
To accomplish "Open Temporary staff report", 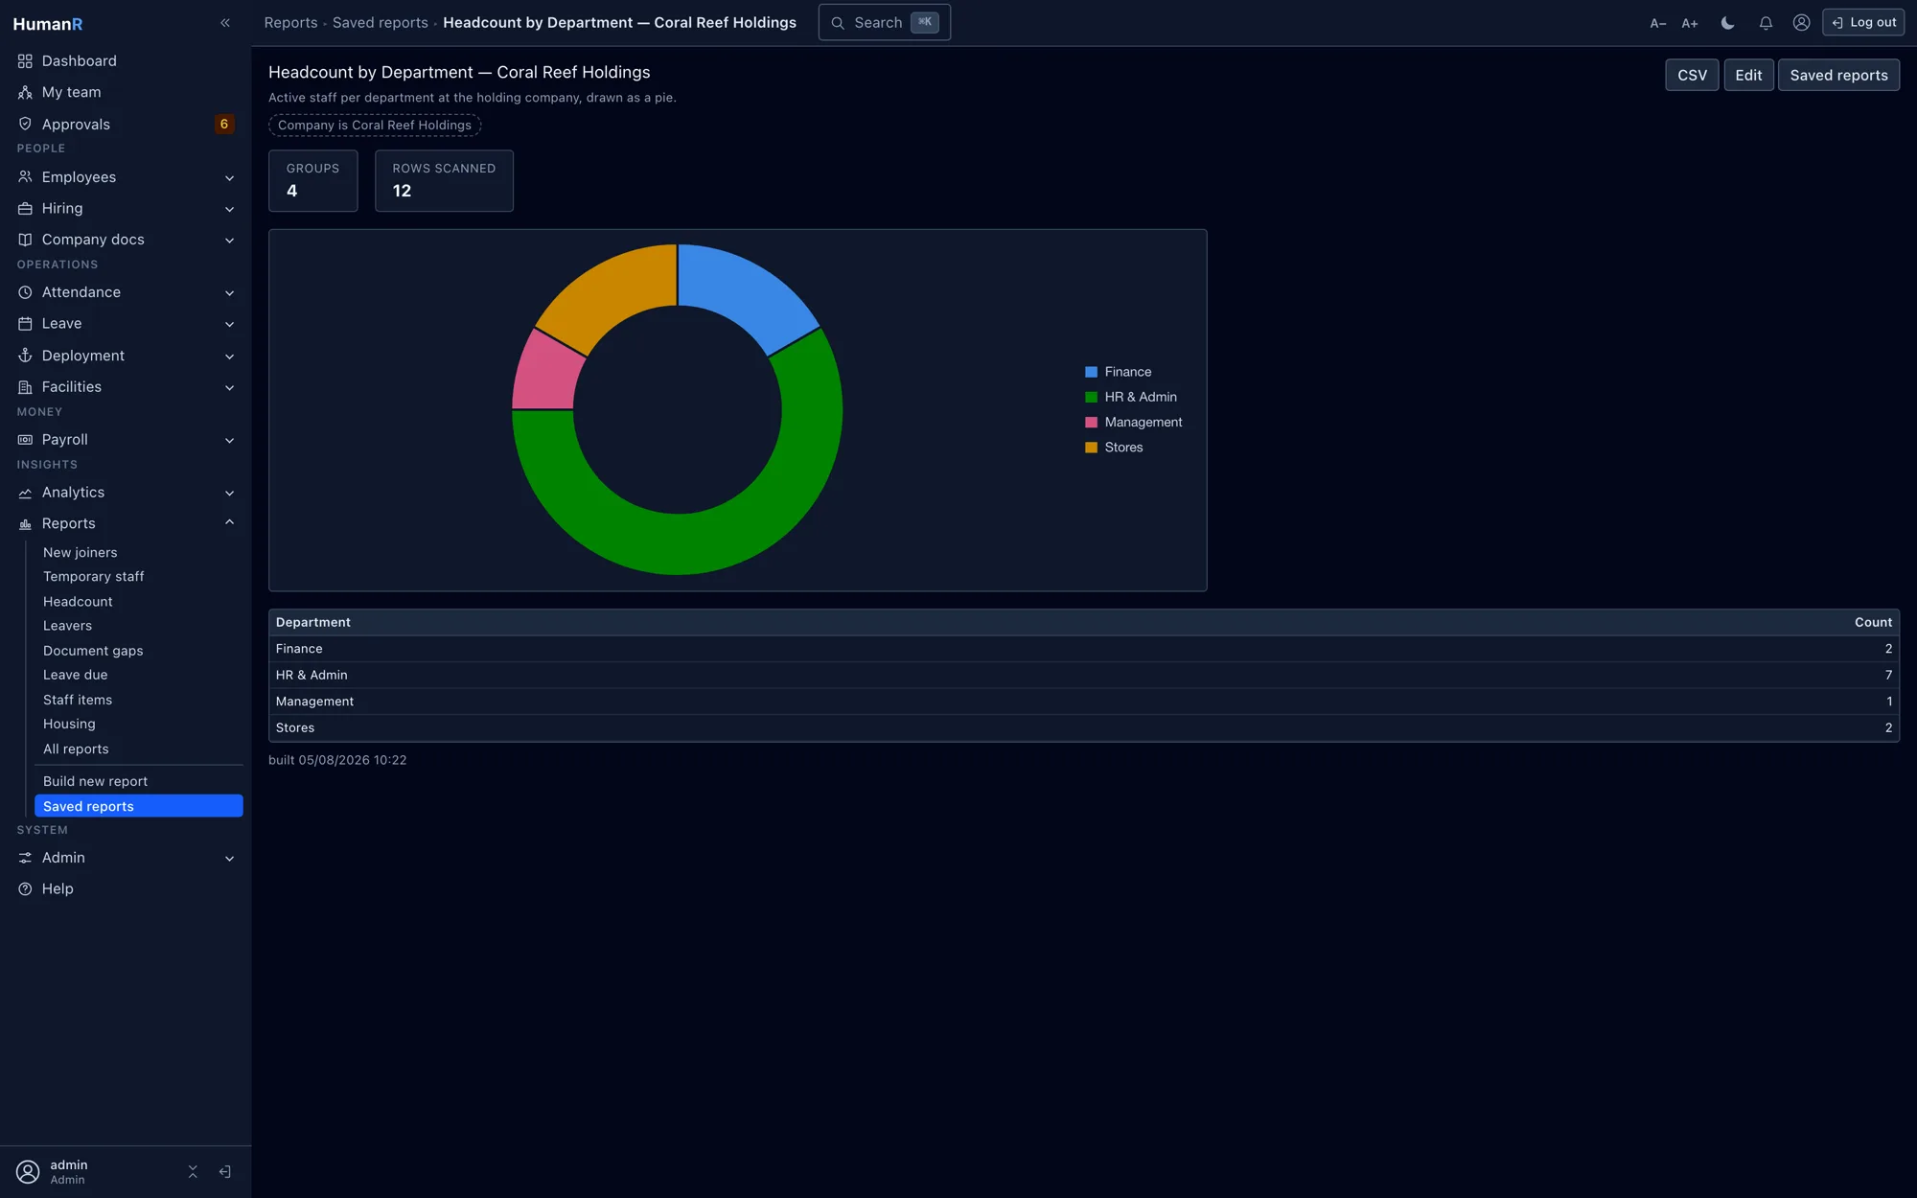I will click(x=93, y=577).
